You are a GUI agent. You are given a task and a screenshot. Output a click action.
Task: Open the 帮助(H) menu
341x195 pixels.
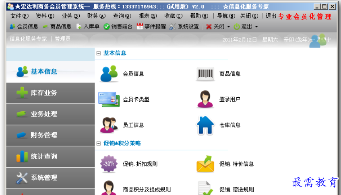point(199,16)
